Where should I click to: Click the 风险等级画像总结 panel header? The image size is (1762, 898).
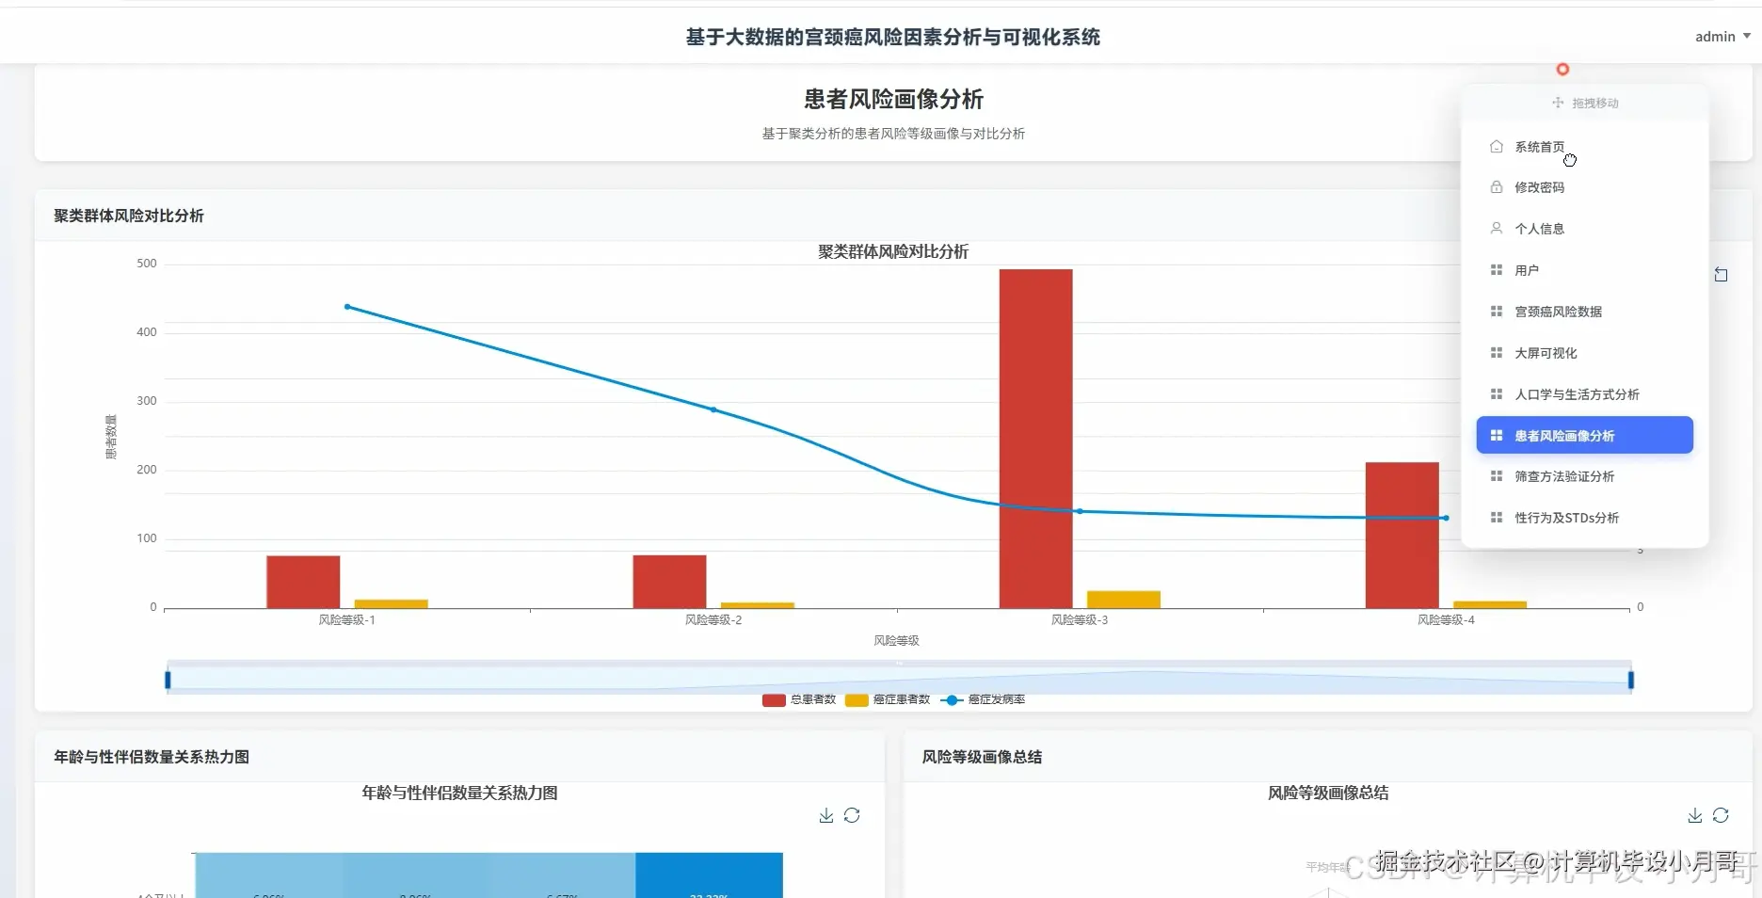pyautogui.click(x=982, y=757)
